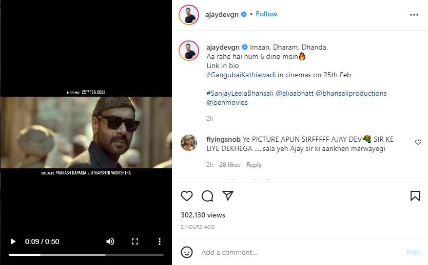Image resolution: width=428 pixels, height=265 pixels.
Task: Save the post with the bookmark icon
Action: [415, 196]
